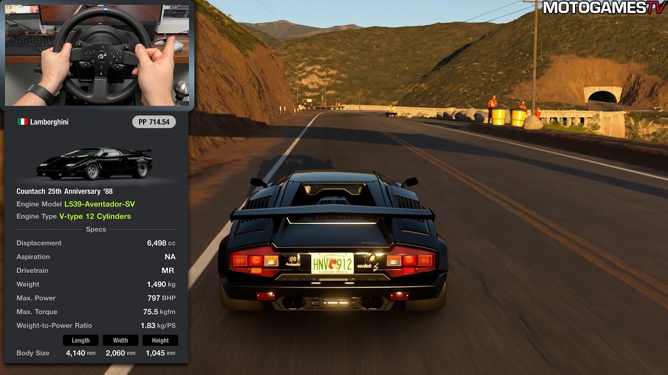668x375 pixels.
Task: Click Weight-to-Power Ratio value '1.83 kg/PS'
Action: (x=158, y=326)
